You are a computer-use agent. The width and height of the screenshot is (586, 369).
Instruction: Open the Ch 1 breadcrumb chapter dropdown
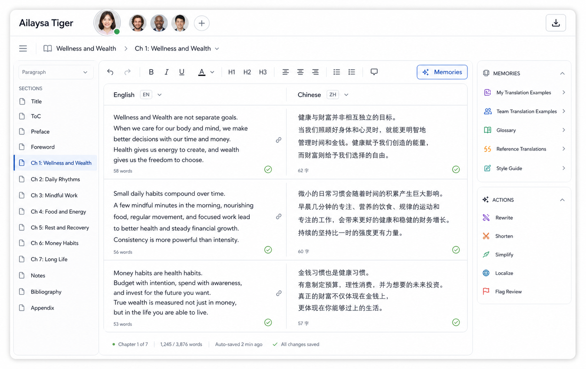click(217, 49)
